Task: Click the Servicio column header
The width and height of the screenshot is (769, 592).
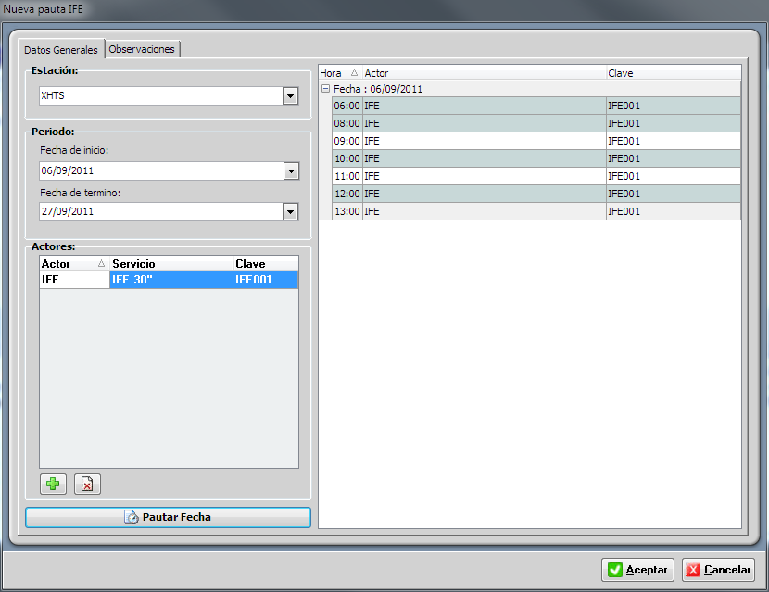Action: tap(170, 264)
